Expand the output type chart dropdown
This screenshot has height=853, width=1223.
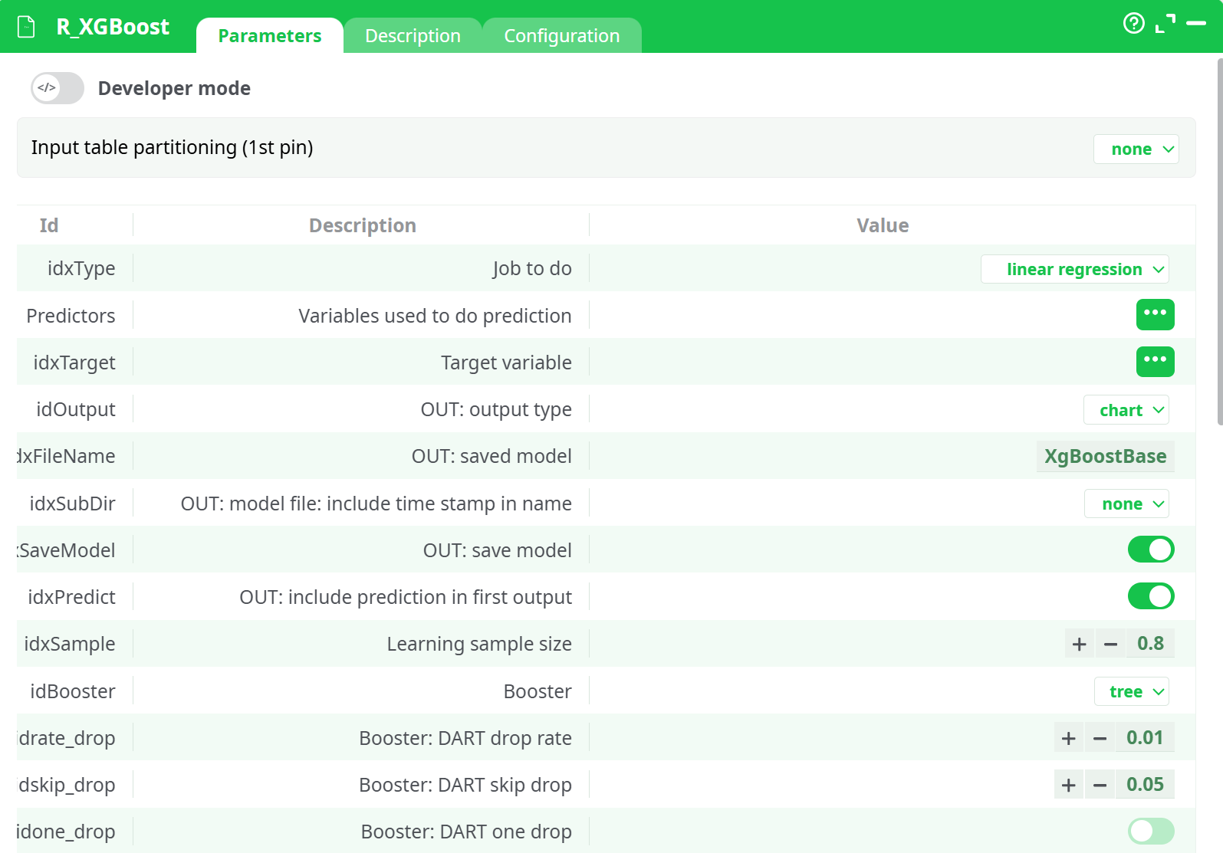pos(1126,410)
